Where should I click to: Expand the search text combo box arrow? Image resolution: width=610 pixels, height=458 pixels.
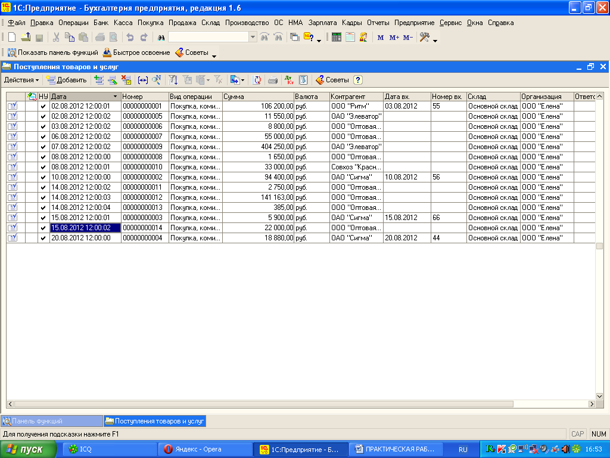253,37
